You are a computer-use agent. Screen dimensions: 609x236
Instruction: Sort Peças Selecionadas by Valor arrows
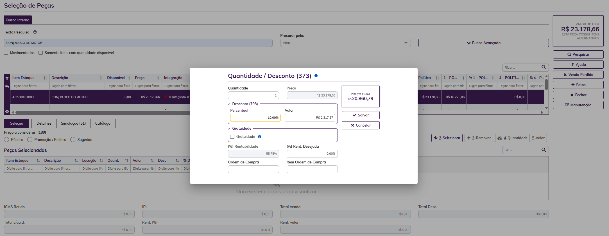[152, 161]
